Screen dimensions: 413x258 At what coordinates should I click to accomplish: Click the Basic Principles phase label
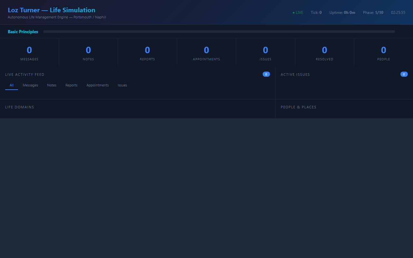pyautogui.click(x=23, y=32)
